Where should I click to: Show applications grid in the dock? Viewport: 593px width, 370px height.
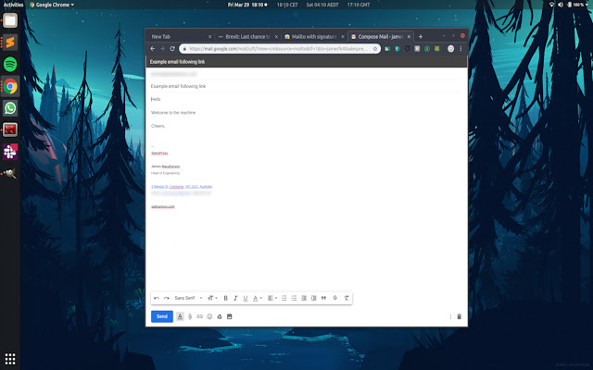click(x=10, y=359)
